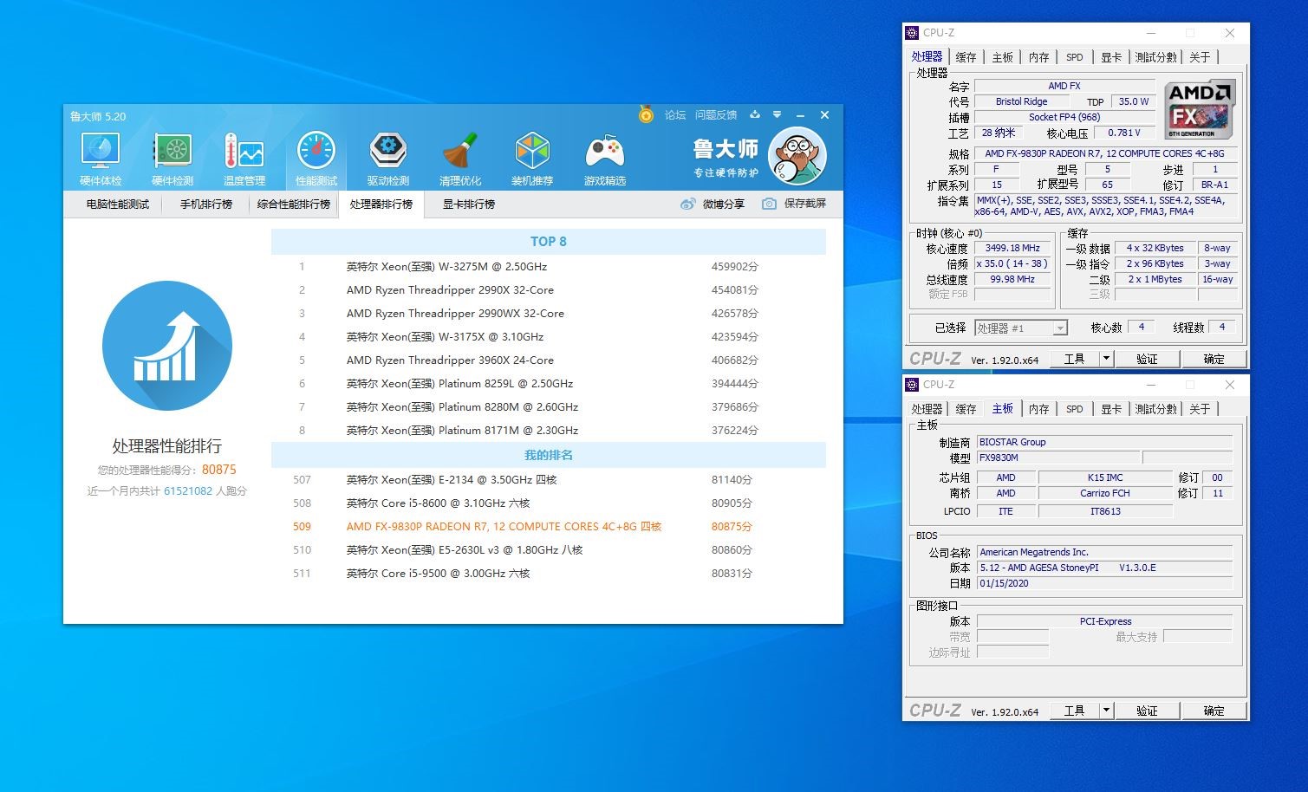Select 性能测试 performance test icon

[x=316, y=159]
